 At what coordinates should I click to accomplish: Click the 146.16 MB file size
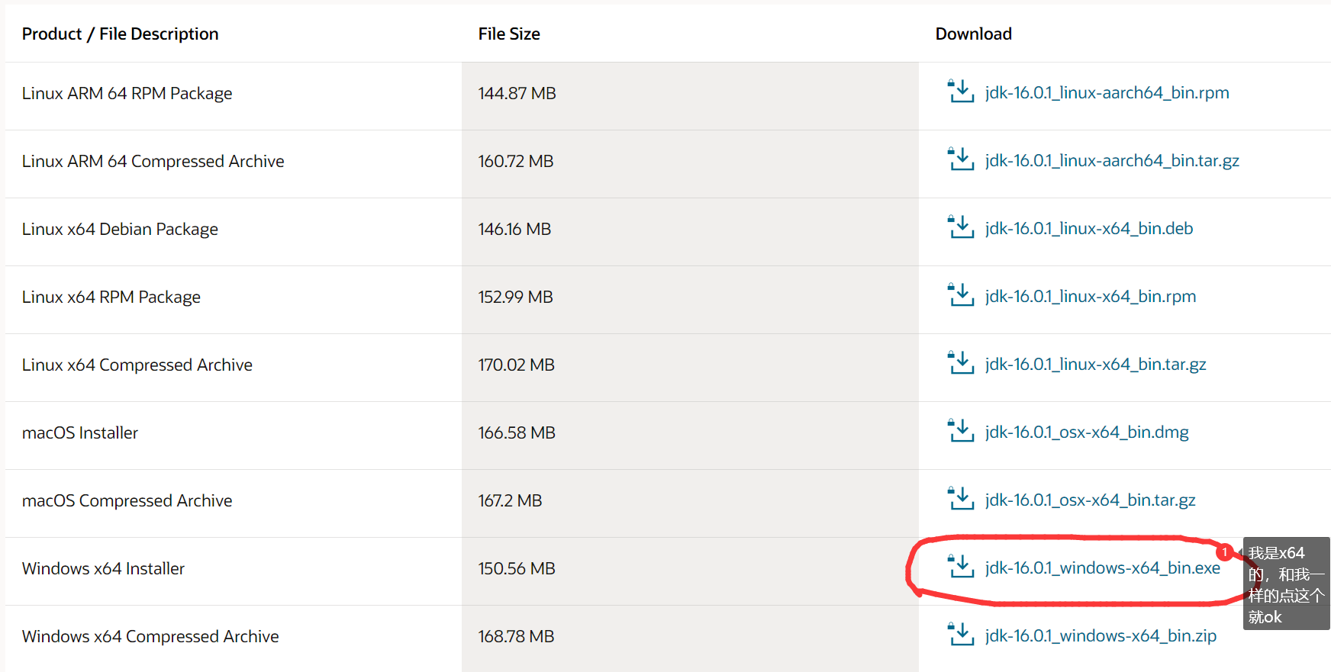pyautogui.click(x=514, y=230)
